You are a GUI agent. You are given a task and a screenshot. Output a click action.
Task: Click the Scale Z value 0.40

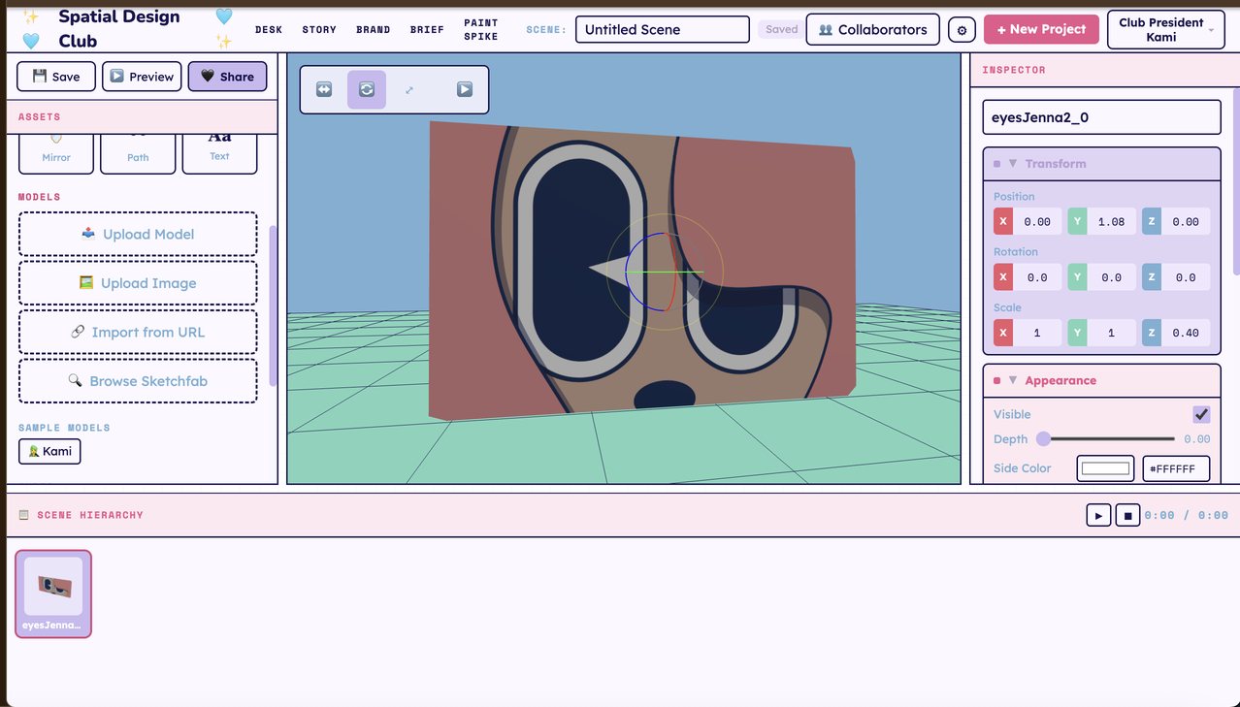click(1186, 333)
